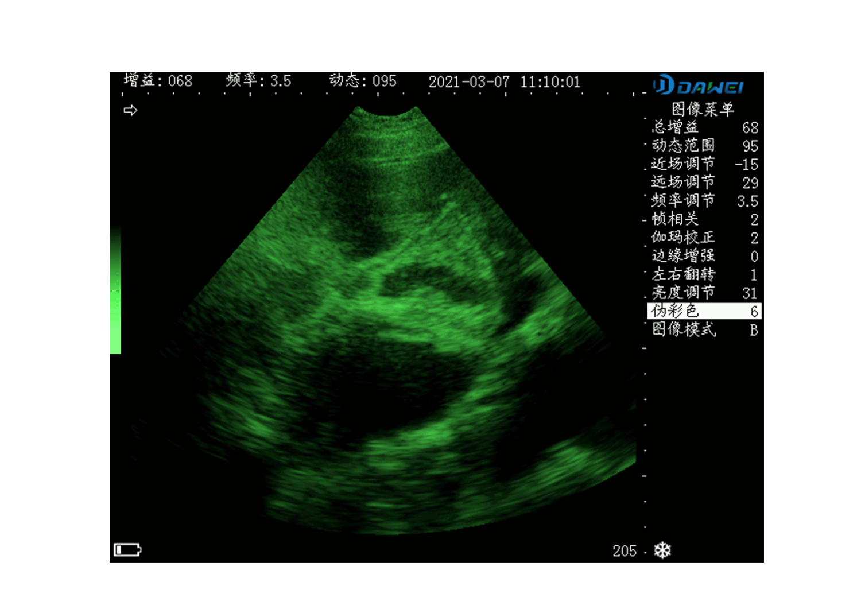Click the battery status icon
Viewport: 861px width, 609px height.
coord(127,550)
